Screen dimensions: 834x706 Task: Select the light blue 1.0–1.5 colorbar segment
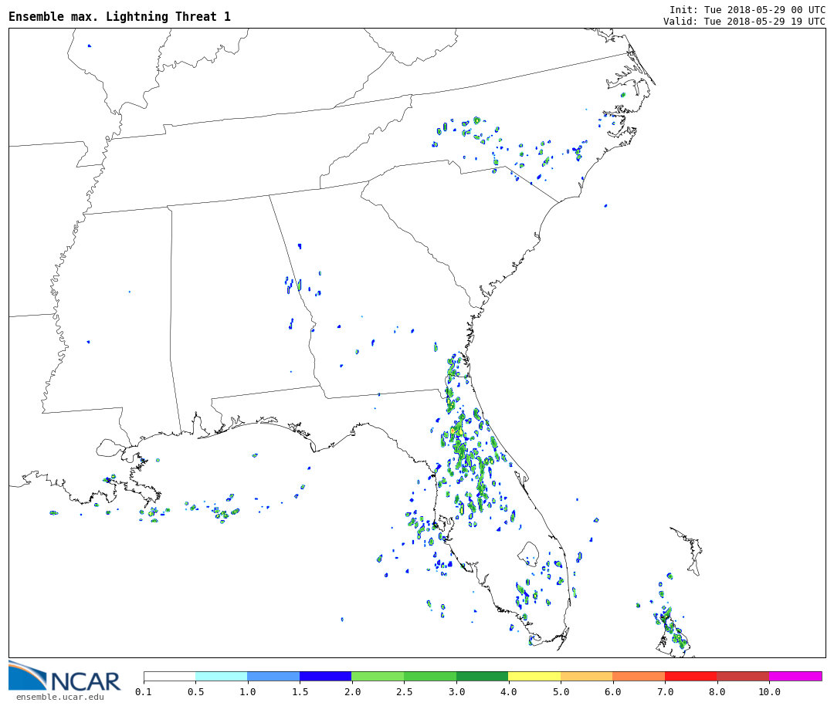click(x=274, y=676)
